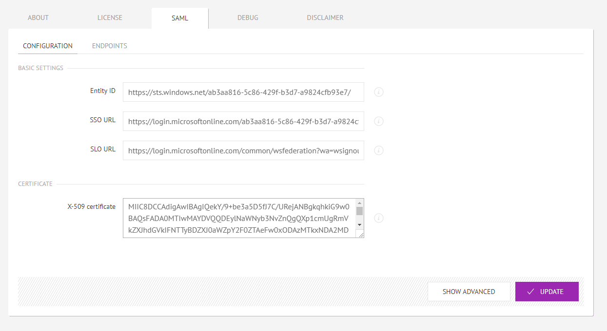The width and height of the screenshot is (607, 331).
Task: Click the info icon beside X-509 certificate
Action: pos(379,218)
